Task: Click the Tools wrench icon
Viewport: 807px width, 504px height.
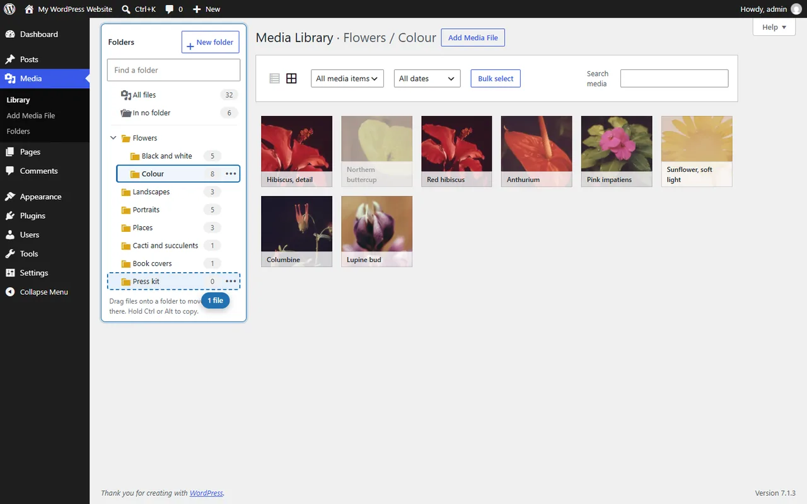Action: pyautogui.click(x=10, y=254)
